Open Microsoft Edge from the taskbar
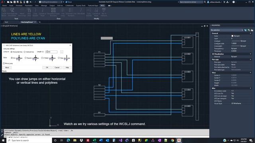Viewport: 255px width, 143px height. [68, 140]
